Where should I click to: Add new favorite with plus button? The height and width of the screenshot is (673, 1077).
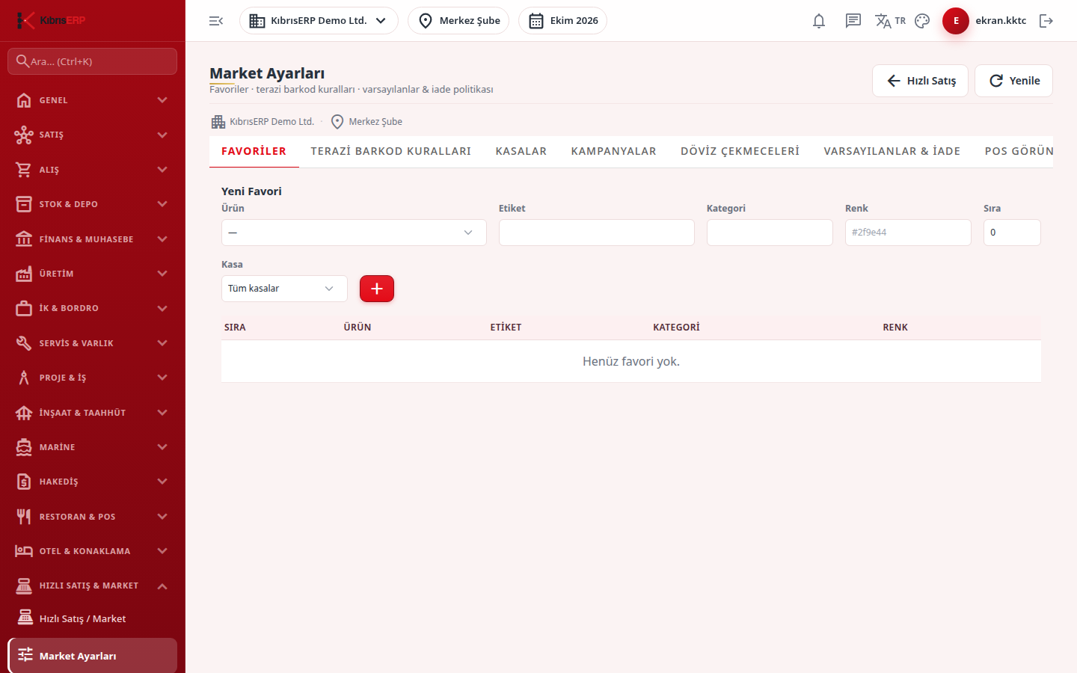coord(377,289)
